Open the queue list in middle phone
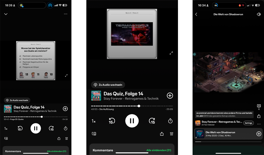Viewport: 264px width, 155px height. (171, 134)
